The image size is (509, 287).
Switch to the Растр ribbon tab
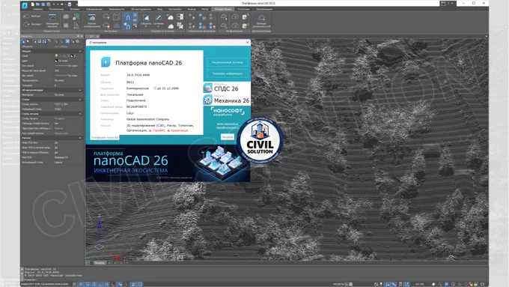tap(204, 9)
